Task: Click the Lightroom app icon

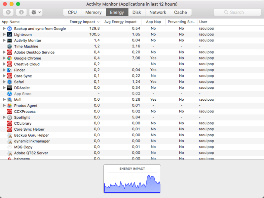Action: tap(10, 35)
